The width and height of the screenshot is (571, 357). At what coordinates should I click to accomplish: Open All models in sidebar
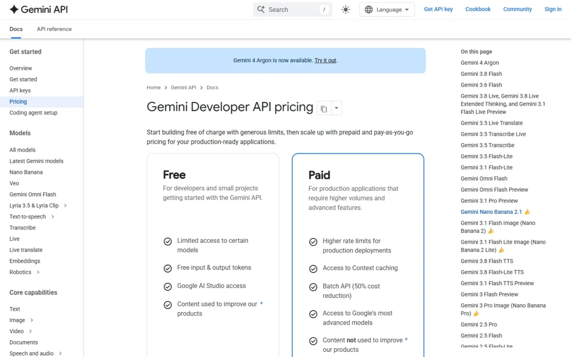22,150
